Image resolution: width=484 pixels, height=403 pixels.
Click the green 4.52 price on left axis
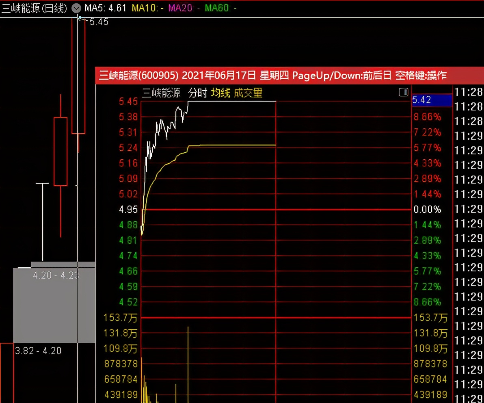click(128, 302)
